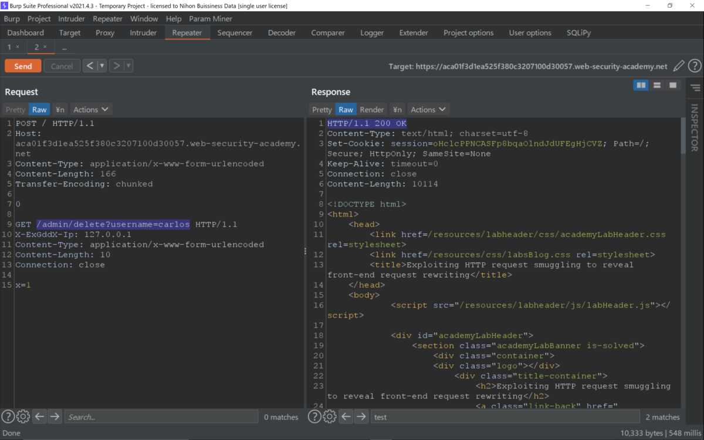This screenshot has height=440, width=704.
Task: Jump to next match in request search
Action: pos(55,417)
